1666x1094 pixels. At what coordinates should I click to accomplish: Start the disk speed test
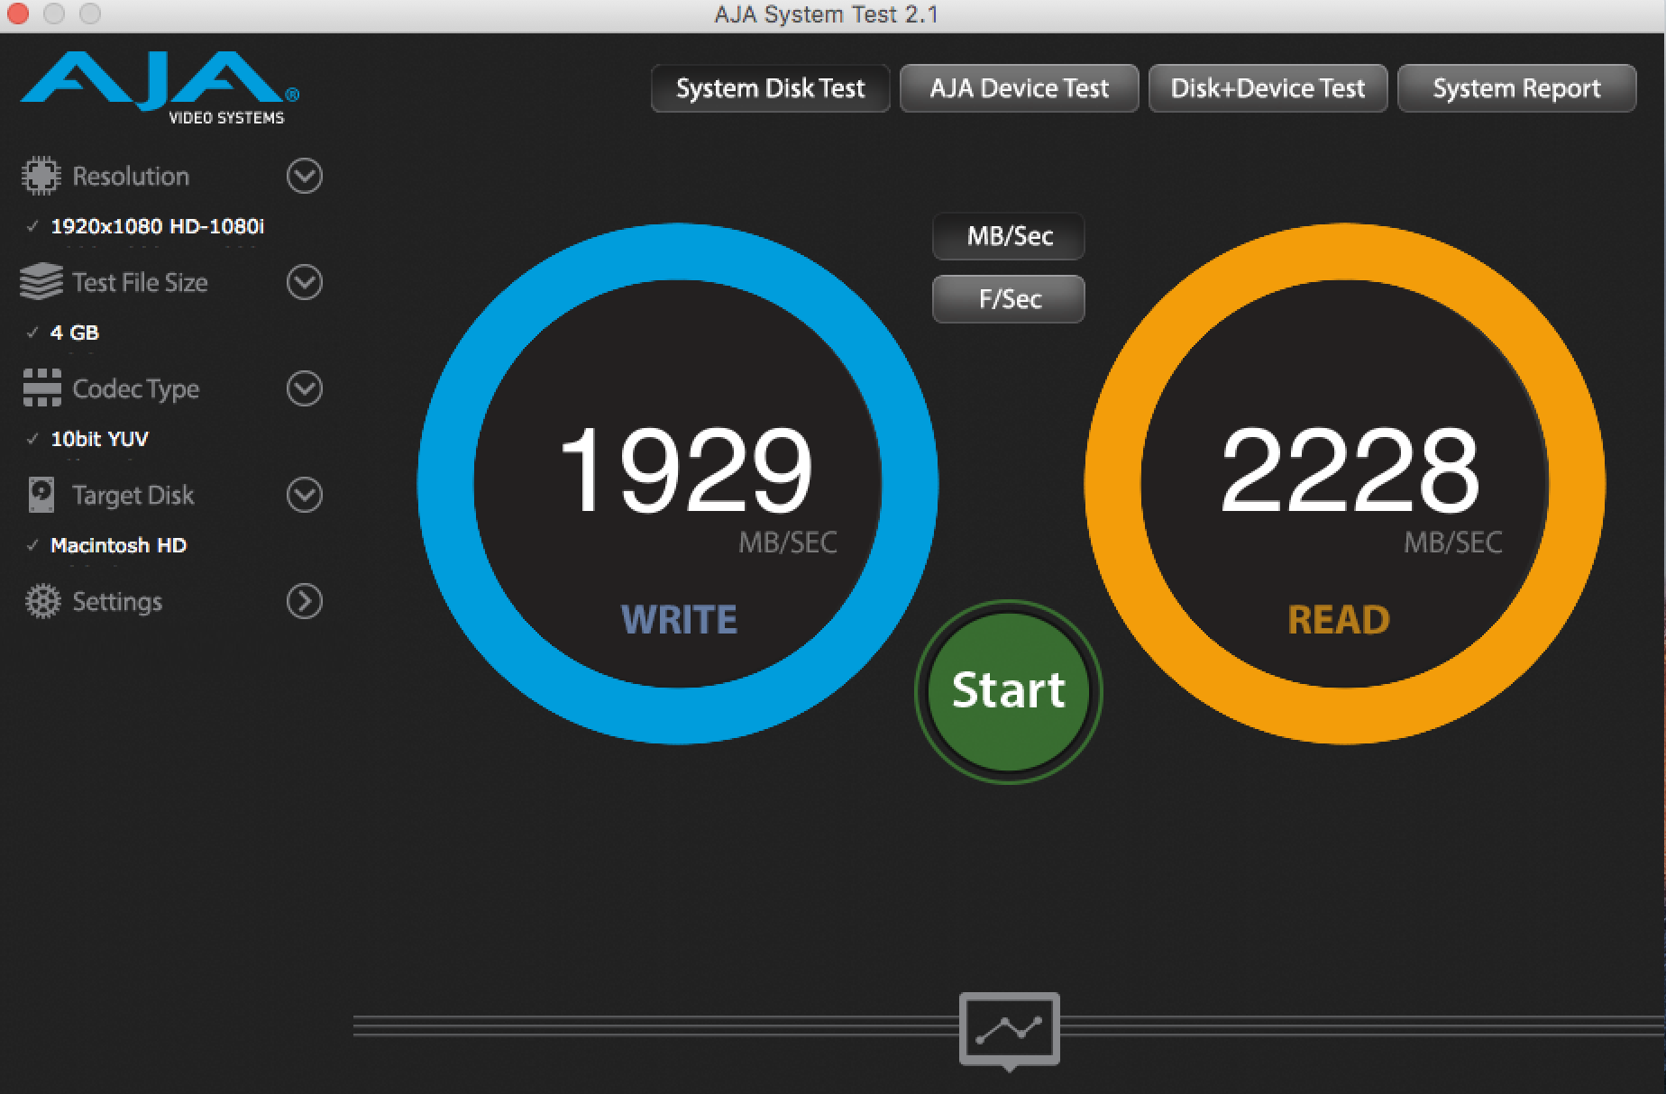click(1009, 691)
